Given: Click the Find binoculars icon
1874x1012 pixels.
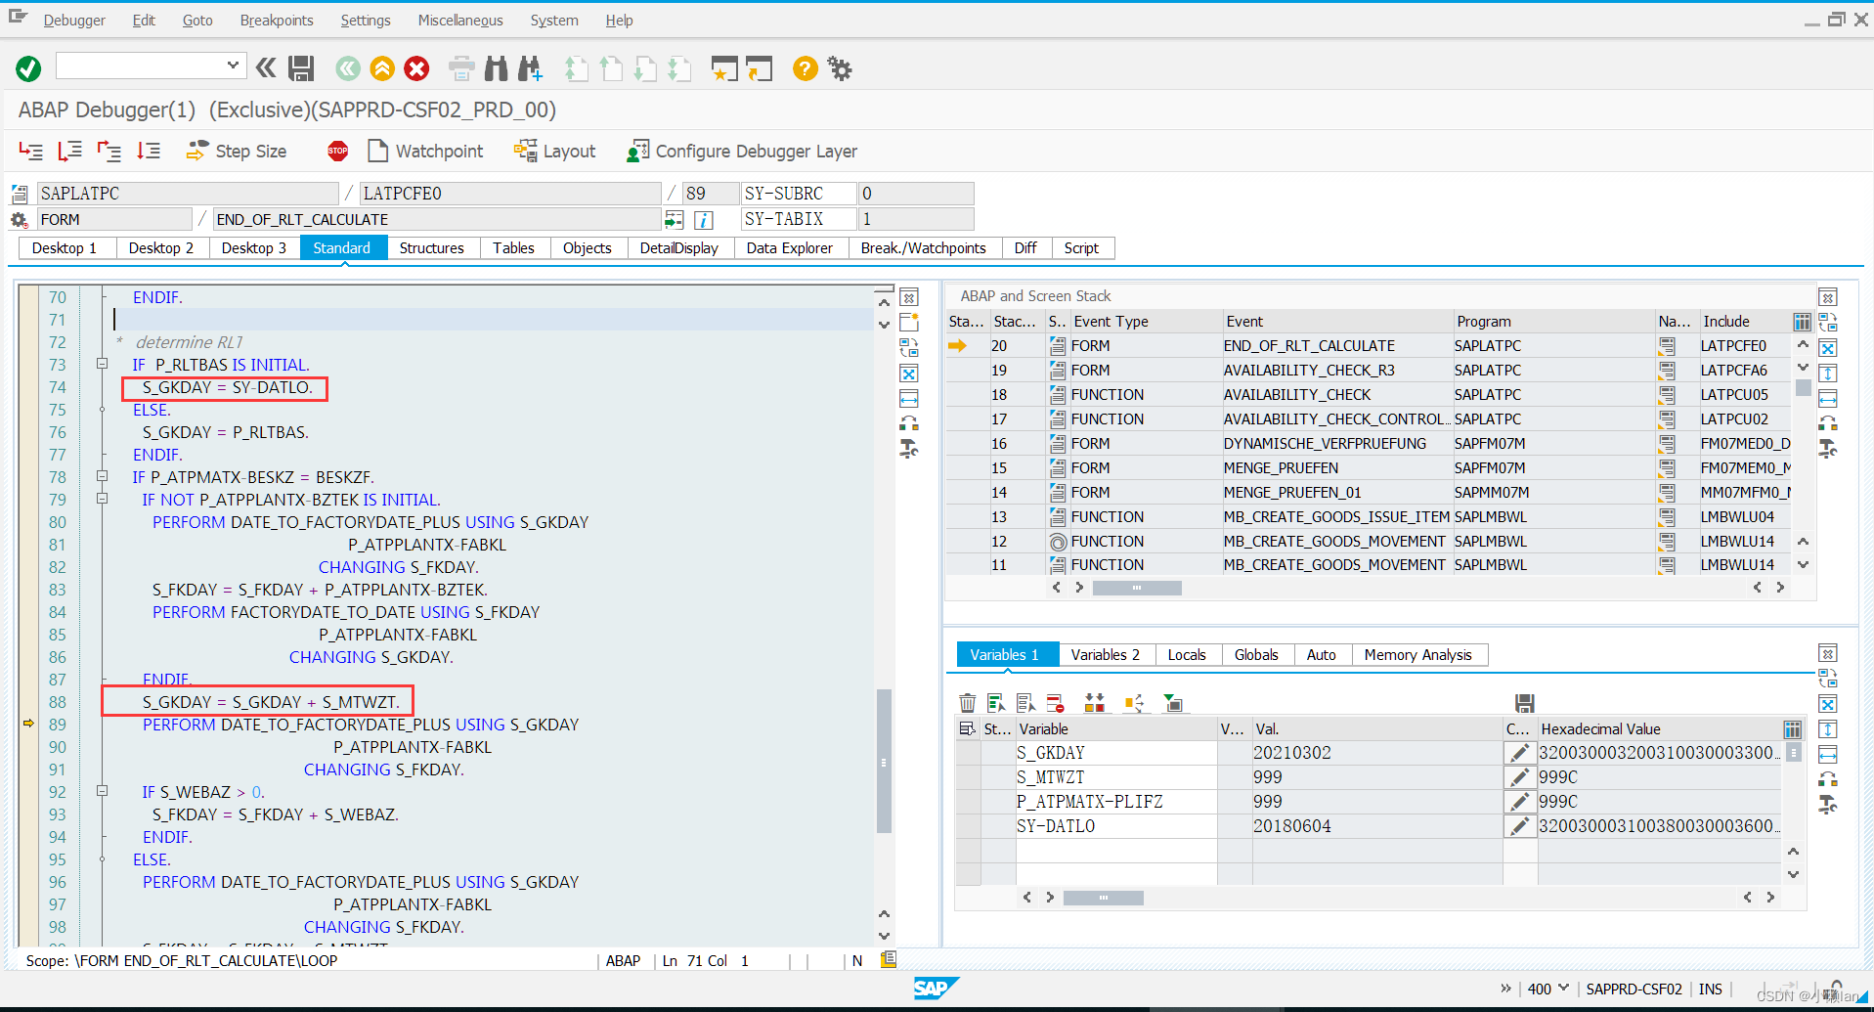Looking at the screenshot, I should 497,68.
